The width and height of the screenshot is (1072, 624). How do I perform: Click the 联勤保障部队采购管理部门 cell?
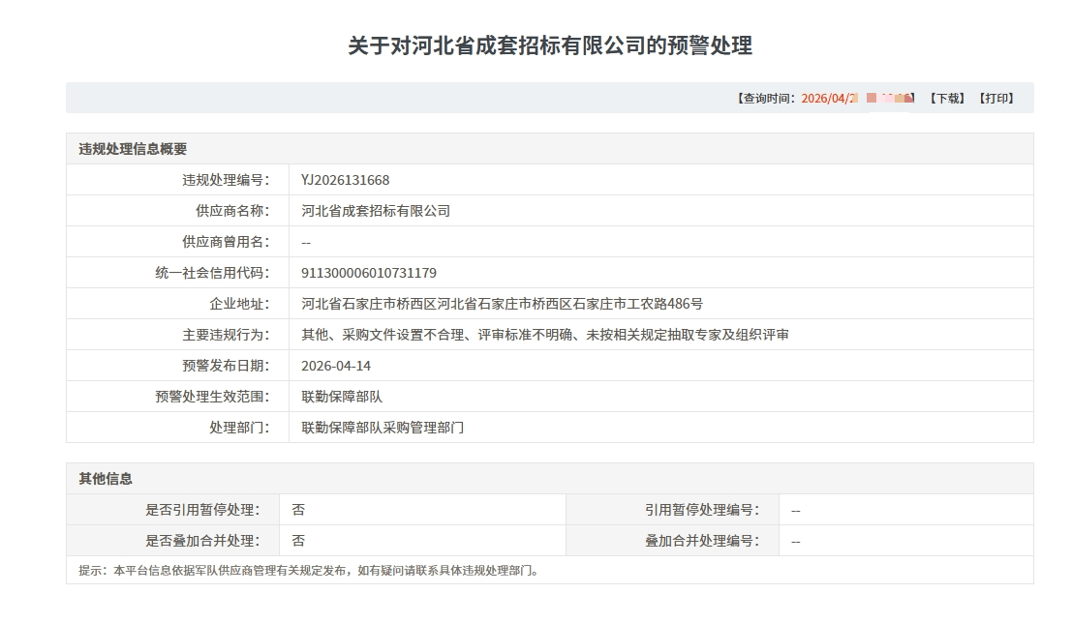click(383, 427)
